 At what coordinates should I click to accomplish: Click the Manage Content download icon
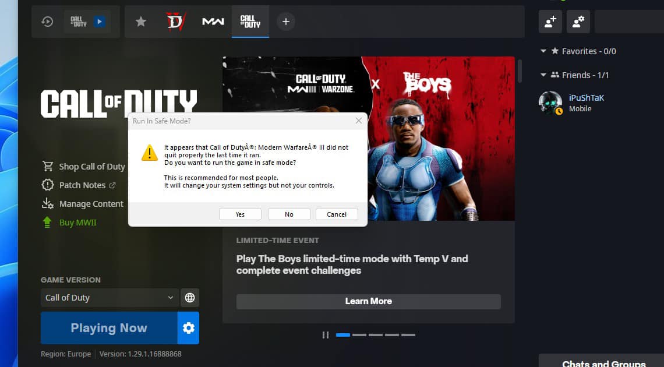(47, 204)
